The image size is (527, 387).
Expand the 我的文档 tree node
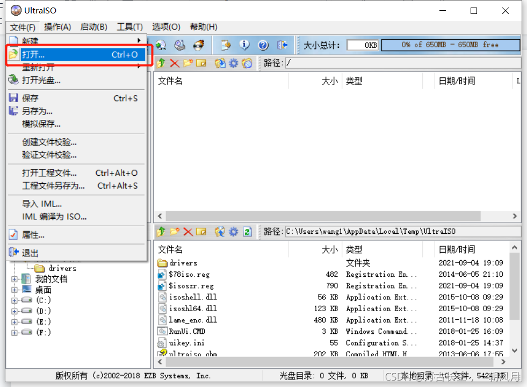14,279
